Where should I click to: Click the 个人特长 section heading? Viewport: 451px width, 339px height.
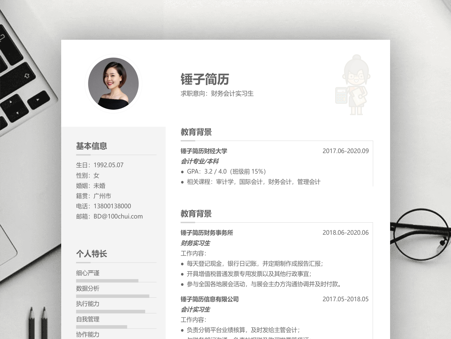[x=92, y=254]
